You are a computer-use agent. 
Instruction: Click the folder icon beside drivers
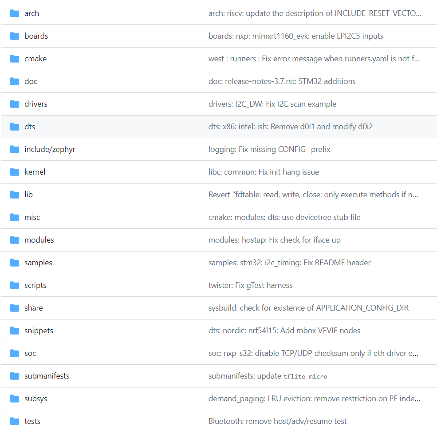tap(15, 104)
